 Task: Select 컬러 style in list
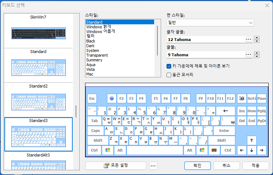click(120, 36)
